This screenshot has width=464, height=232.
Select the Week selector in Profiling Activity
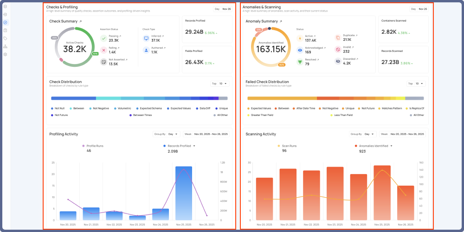pyautogui.click(x=188, y=134)
